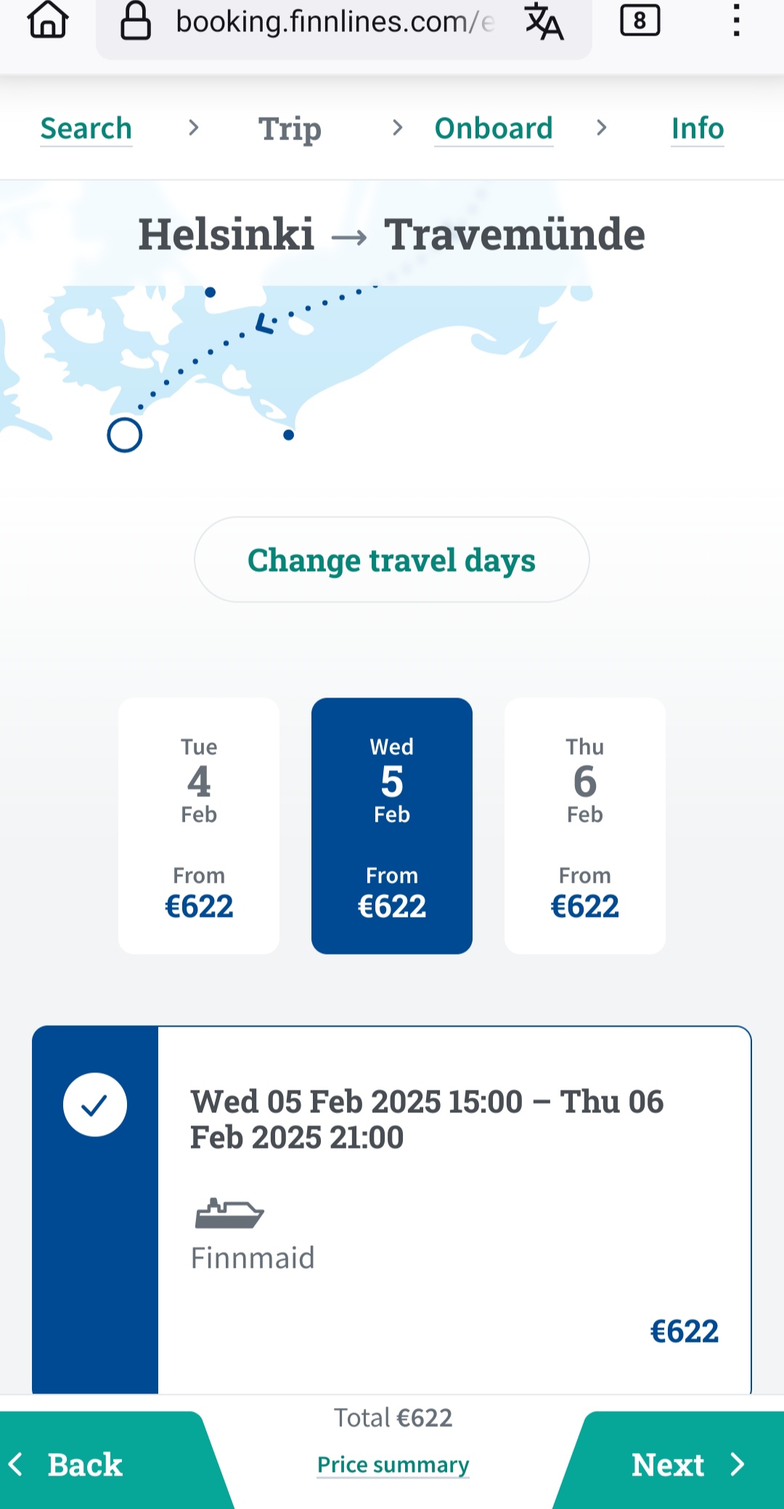Tap the Finnmaid ship icon
The height and width of the screenshot is (1509, 784).
tap(229, 1213)
